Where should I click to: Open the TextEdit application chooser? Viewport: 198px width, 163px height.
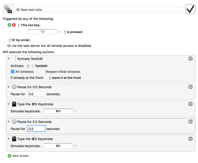click(37, 66)
